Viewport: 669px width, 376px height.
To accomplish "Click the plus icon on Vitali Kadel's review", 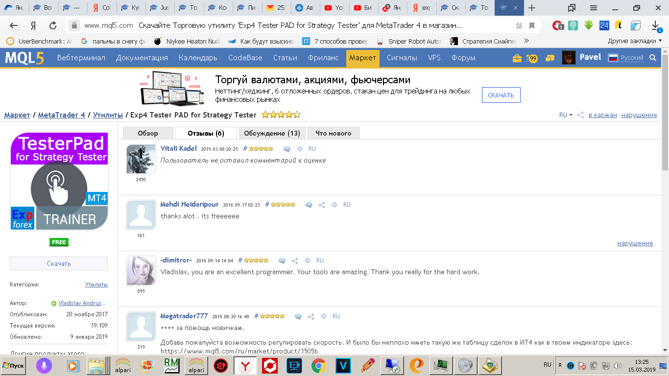I will pyautogui.click(x=300, y=149).
